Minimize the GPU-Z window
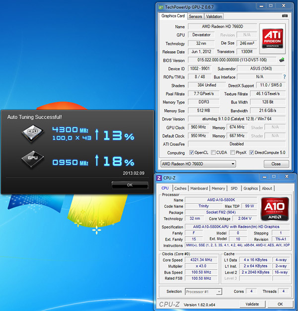 point(261,6)
